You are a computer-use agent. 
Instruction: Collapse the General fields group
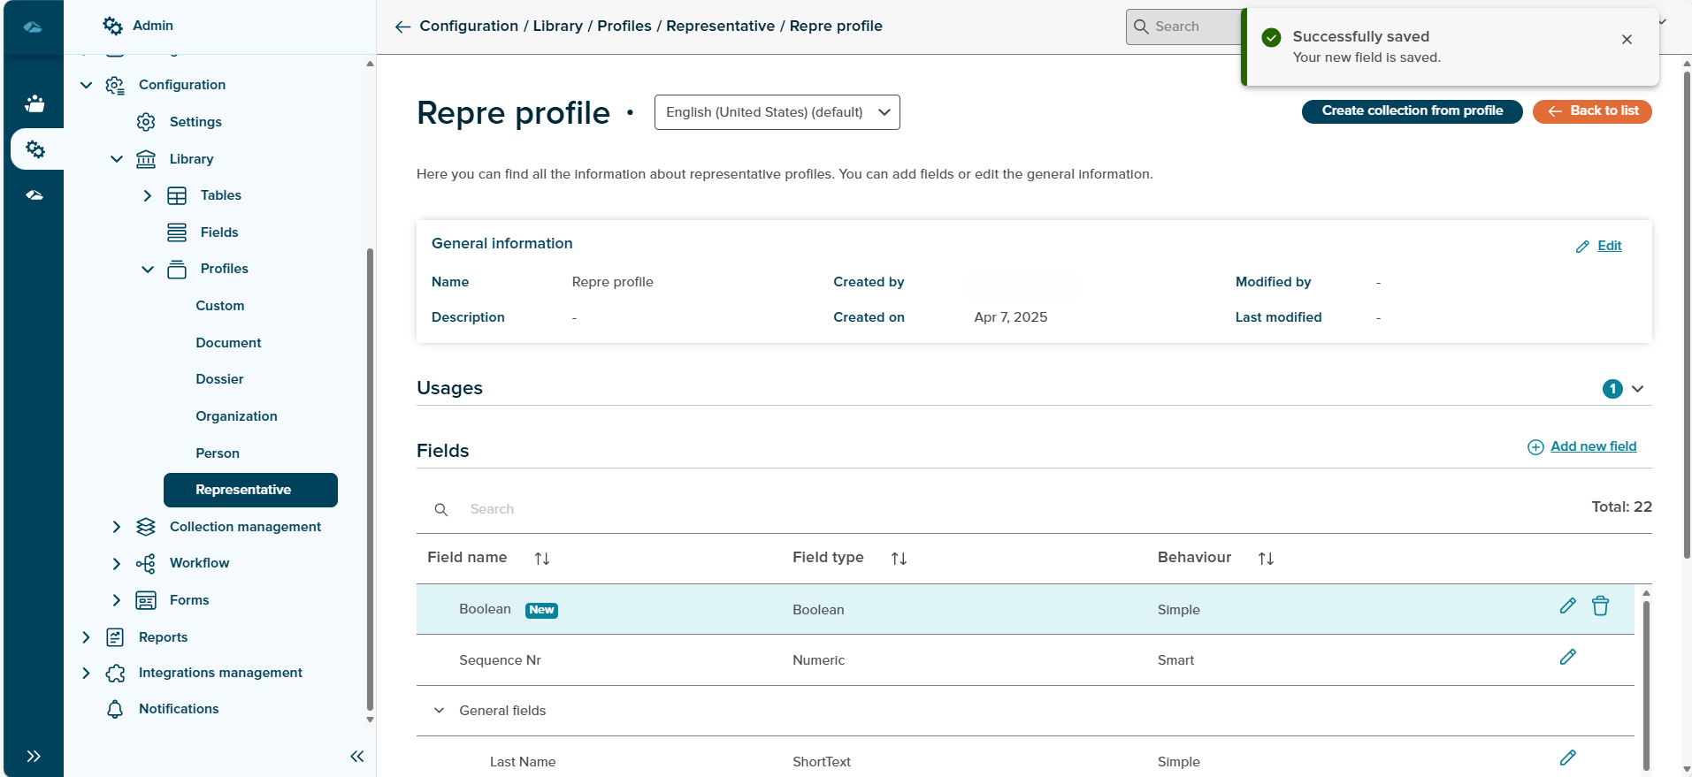pyautogui.click(x=439, y=711)
